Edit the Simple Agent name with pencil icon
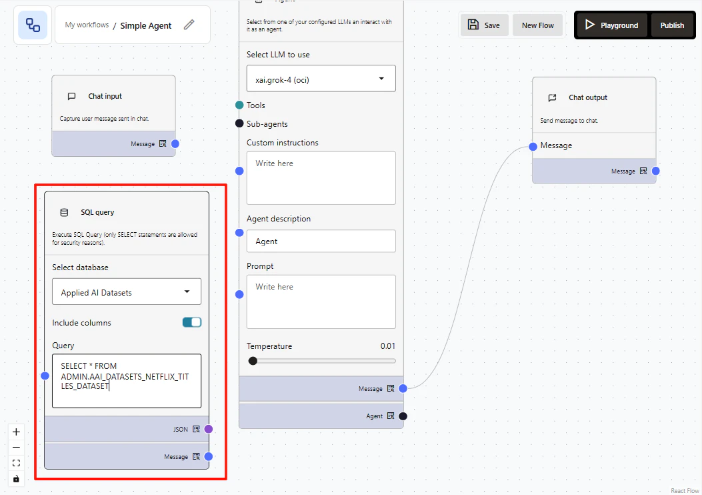Image resolution: width=702 pixels, height=495 pixels. 189,25
